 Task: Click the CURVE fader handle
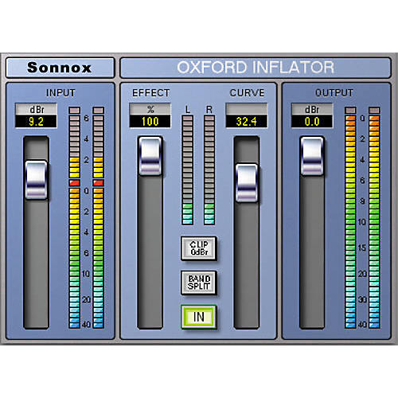pos(247,183)
